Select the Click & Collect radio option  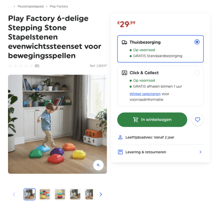click(x=197, y=72)
